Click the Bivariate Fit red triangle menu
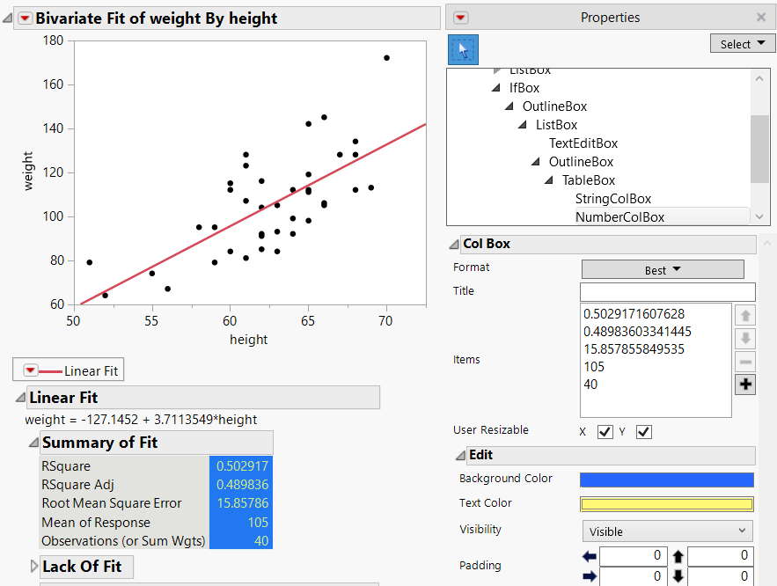Screen dimensions: 777x586 pos(25,18)
